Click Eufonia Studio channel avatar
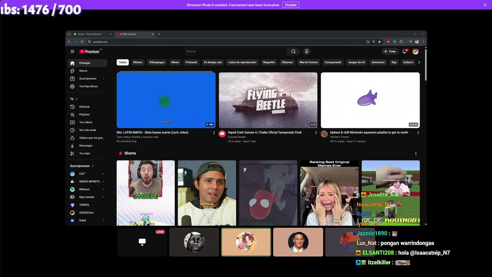 (x=222, y=134)
